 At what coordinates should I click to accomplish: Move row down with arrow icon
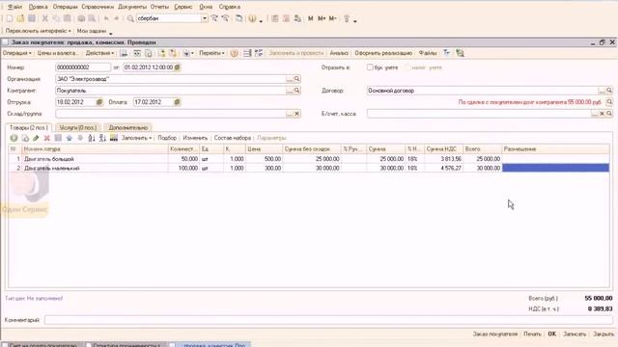click(x=80, y=138)
